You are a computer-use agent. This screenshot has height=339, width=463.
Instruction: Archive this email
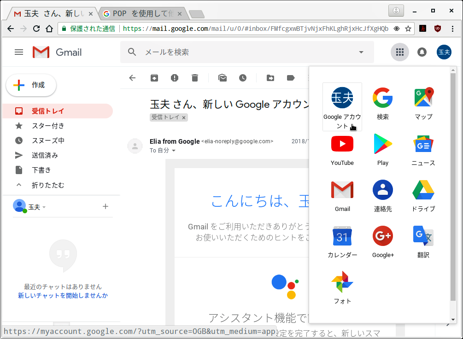(x=154, y=78)
